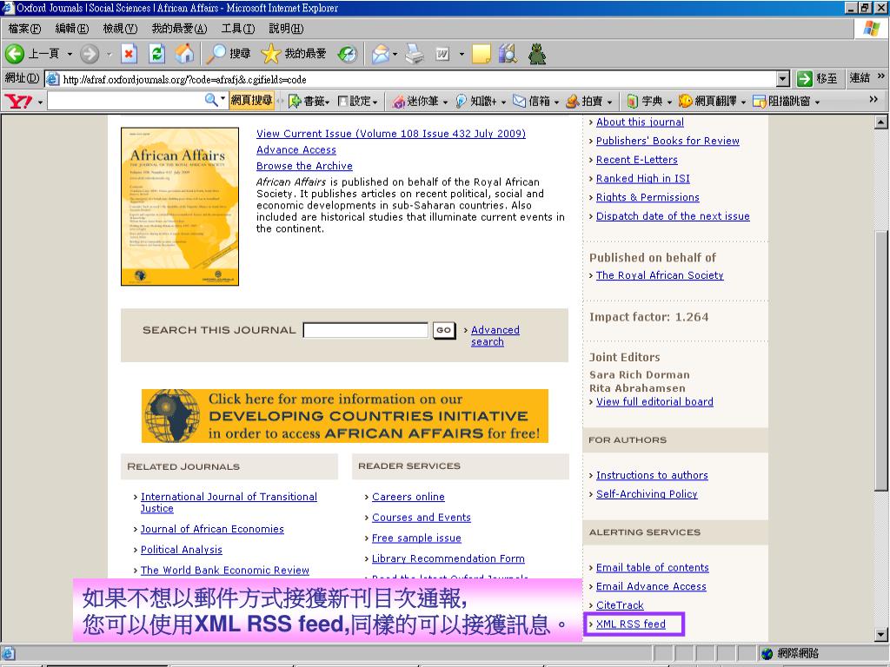The image size is (890, 667).
Task: Open Email table of contents link
Action: click(x=652, y=568)
